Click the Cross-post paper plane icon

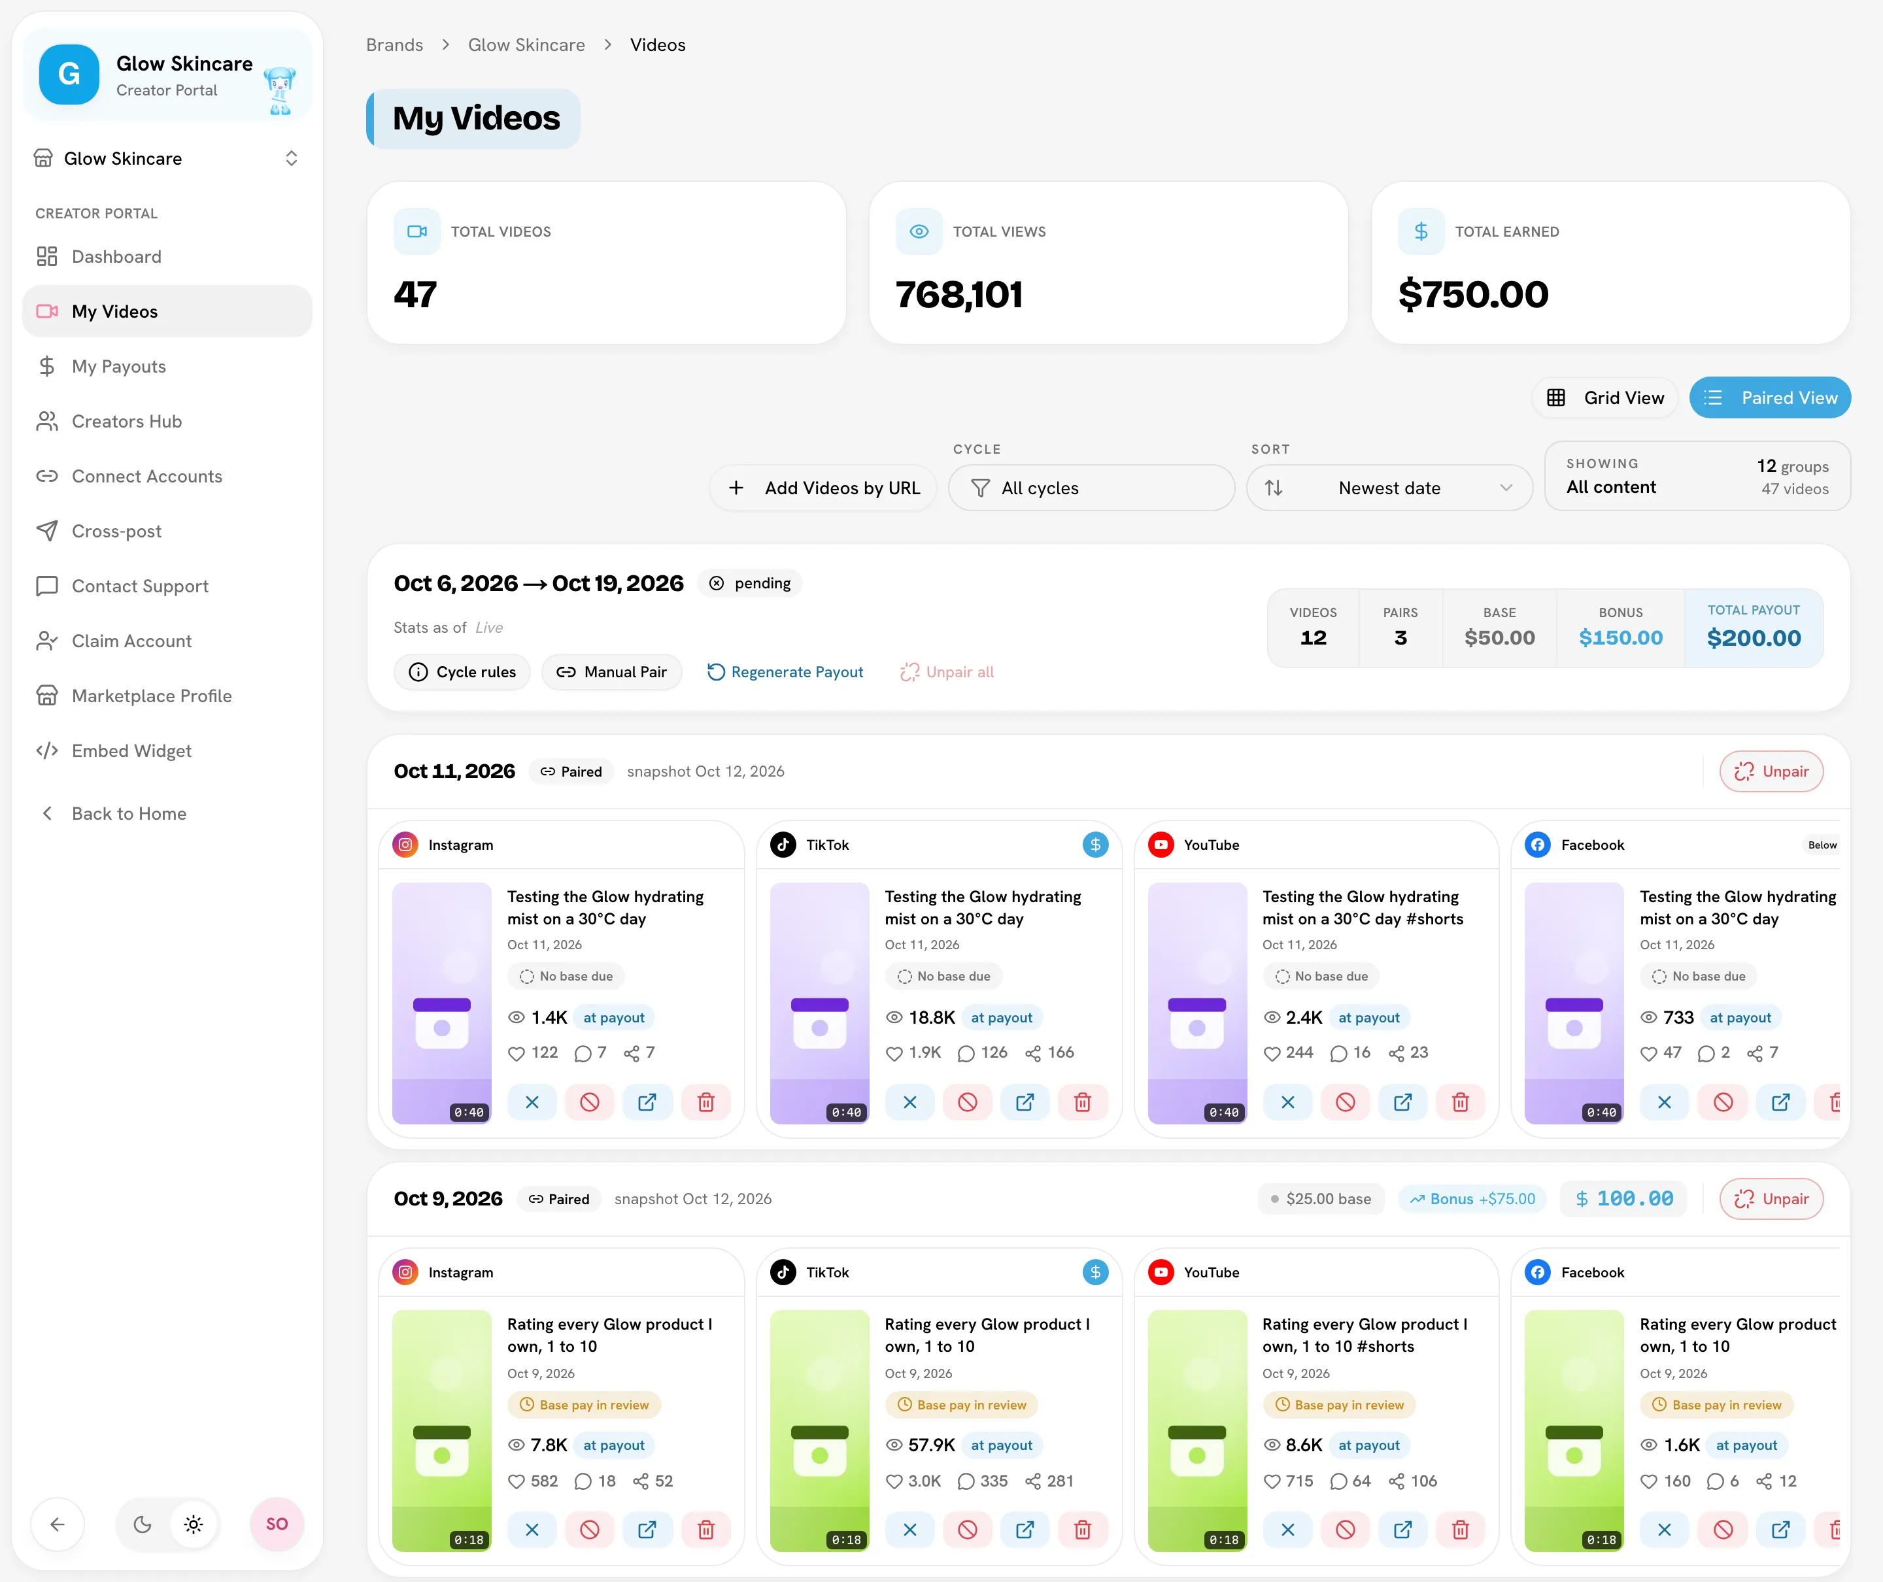[x=46, y=531]
